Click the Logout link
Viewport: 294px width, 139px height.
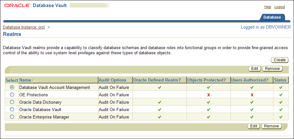coord(280,7)
